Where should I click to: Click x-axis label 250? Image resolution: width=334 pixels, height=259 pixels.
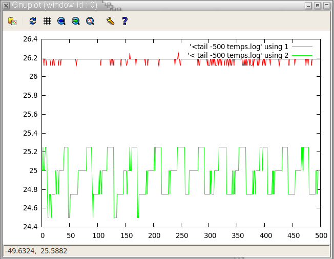tap(182, 235)
